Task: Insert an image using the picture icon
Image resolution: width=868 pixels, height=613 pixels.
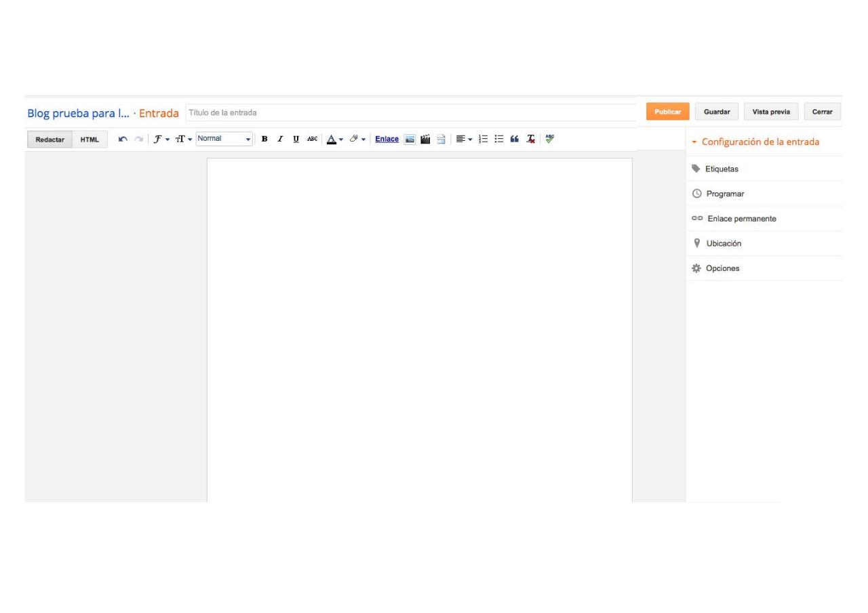Action: pyautogui.click(x=410, y=140)
